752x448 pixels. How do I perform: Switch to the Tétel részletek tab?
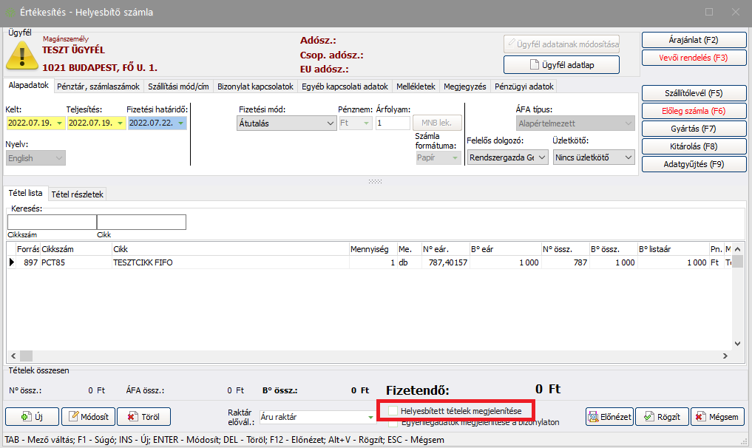[78, 194]
